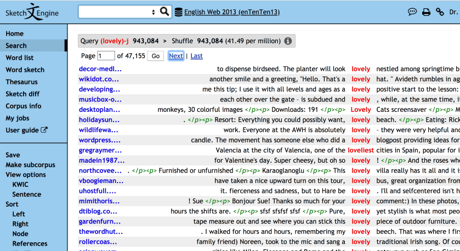
Task: Open the madein1987... source reference
Action: pyautogui.click(x=101, y=161)
